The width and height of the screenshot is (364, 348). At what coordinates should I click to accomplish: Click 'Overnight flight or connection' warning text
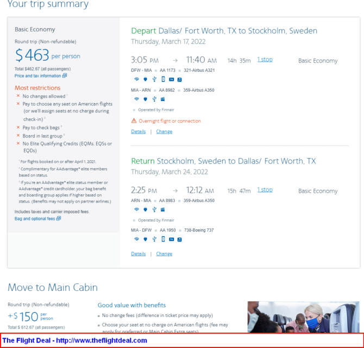click(x=170, y=121)
